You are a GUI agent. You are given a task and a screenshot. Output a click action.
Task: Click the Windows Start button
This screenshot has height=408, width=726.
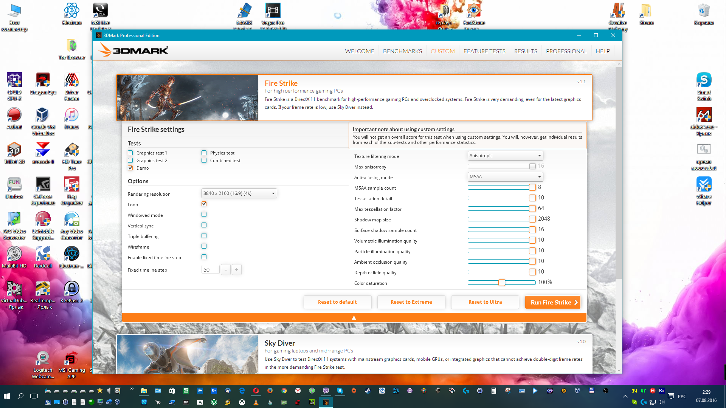pos(6,396)
